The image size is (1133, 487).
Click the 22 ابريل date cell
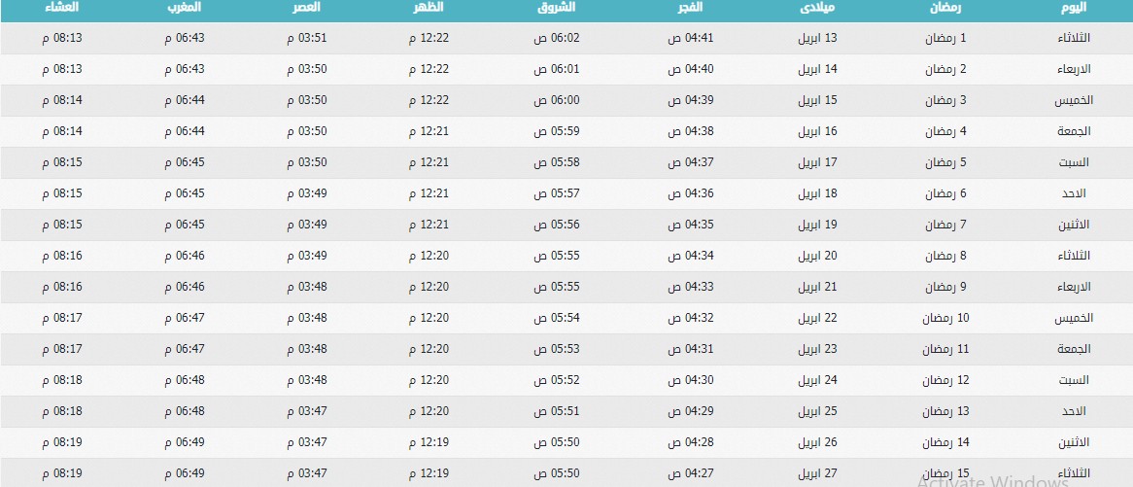point(817,318)
